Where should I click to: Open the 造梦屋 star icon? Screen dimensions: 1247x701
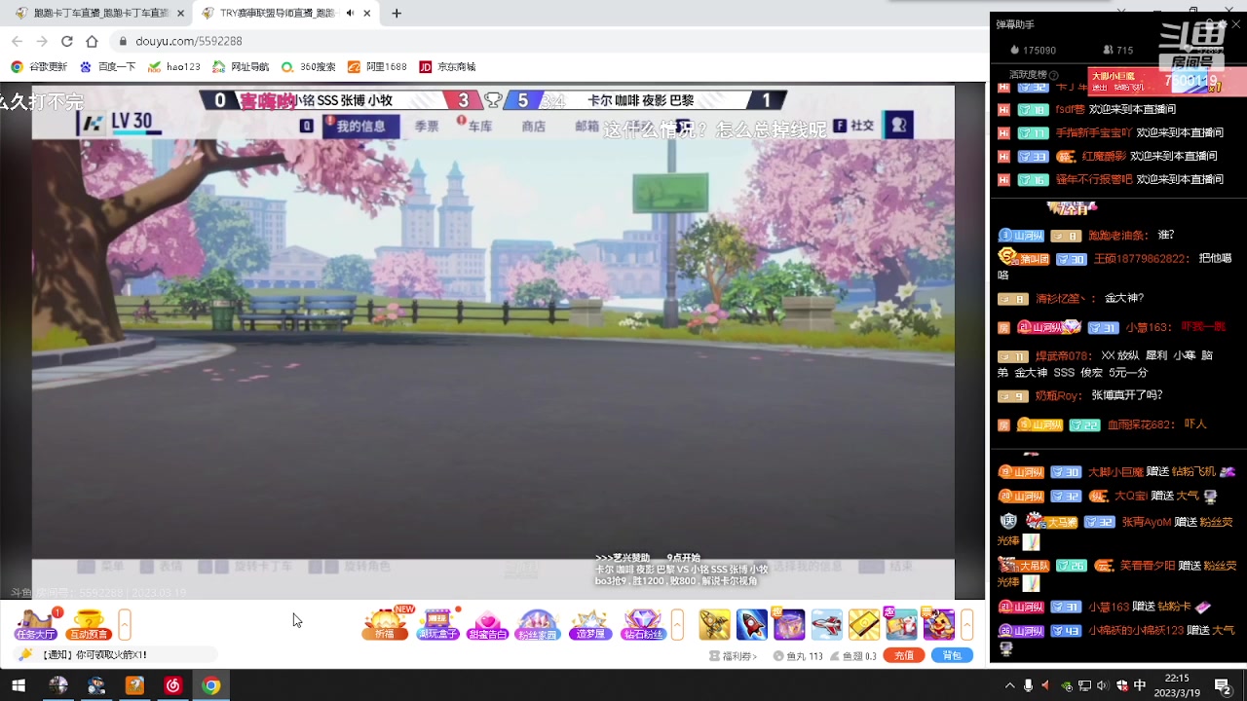589,624
